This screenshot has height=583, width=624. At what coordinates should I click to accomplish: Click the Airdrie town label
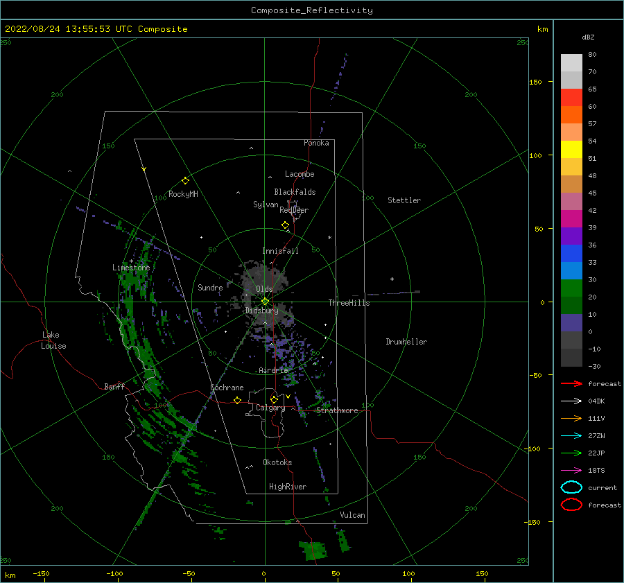tap(273, 370)
